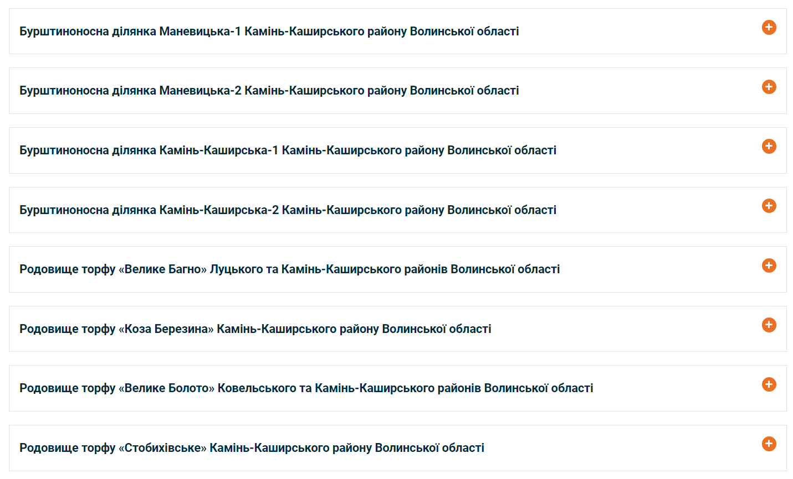This screenshot has width=793, height=479.
Task: Expand the Бурштиноносна ділянка Маневицька-1 heading
Action: coord(269,32)
